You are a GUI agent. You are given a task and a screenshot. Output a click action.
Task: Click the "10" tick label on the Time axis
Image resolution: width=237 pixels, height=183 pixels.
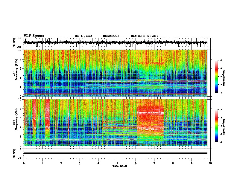click(210, 163)
